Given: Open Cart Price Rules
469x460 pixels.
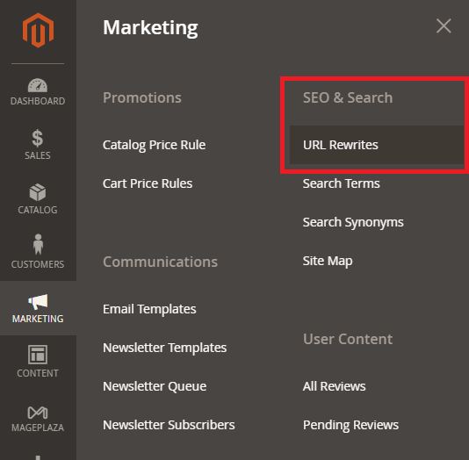Looking at the screenshot, I should pos(148,183).
